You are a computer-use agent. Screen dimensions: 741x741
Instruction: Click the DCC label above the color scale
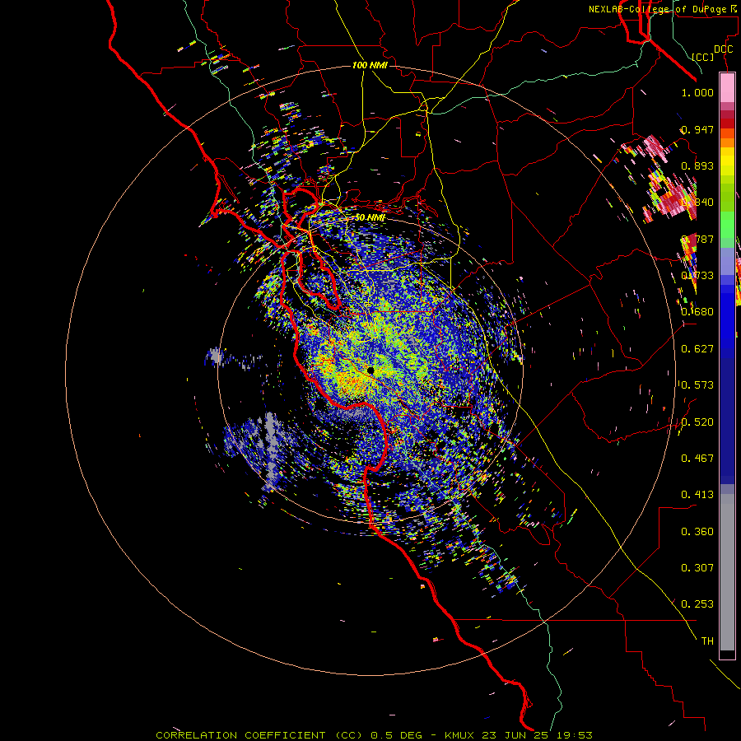click(x=723, y=49)
